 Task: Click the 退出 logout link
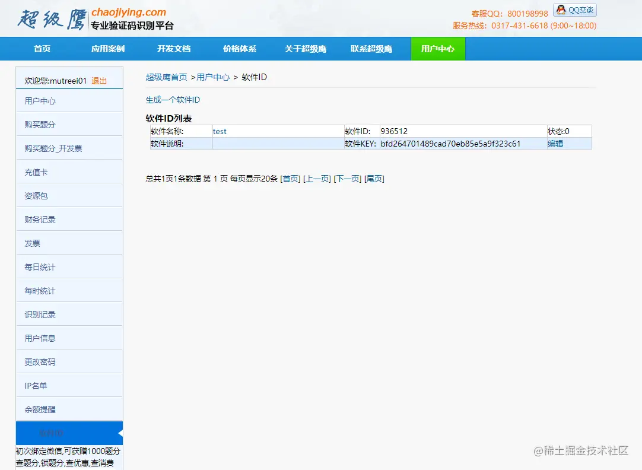pyautogui.click(x=99, y=81)
